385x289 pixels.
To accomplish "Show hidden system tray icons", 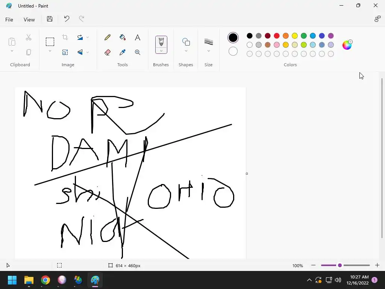I will tap(309, 280).
